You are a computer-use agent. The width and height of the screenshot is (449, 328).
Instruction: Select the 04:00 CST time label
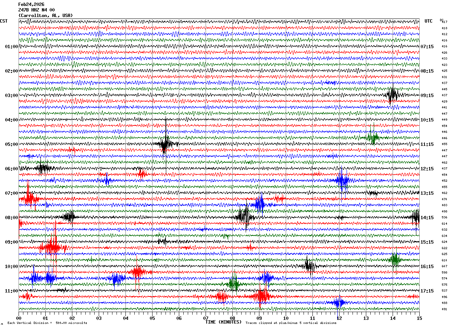coord(11,120)
